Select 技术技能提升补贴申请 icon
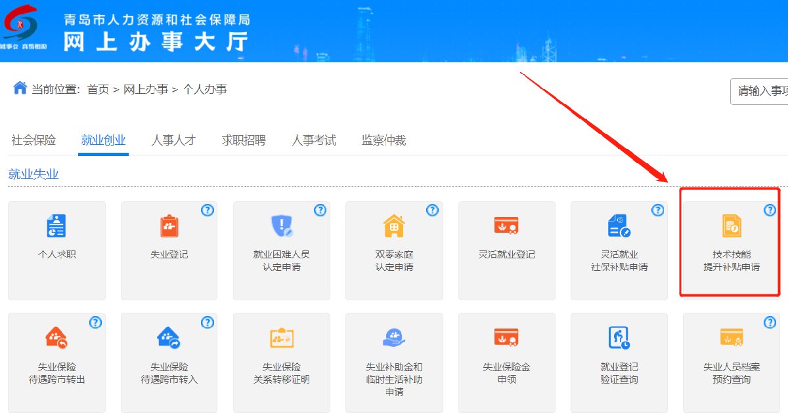Screen dimensions: 788x417 click(731, 226)
